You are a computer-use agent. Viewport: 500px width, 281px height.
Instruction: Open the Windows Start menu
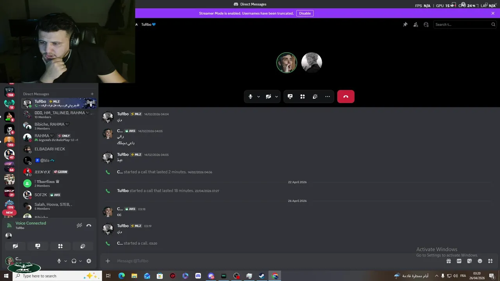6,276
